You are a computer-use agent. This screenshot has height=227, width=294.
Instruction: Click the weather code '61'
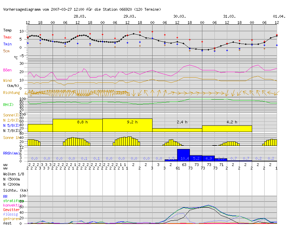(178, 168)
